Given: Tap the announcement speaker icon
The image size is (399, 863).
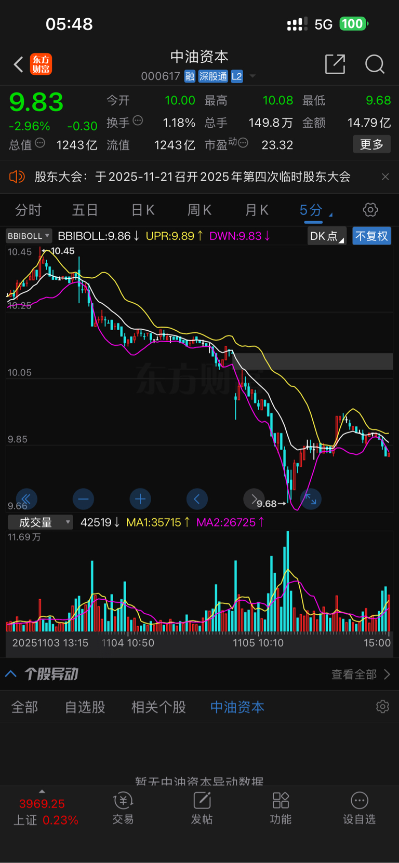Looking at the screenshot, I should pos(17,177).
